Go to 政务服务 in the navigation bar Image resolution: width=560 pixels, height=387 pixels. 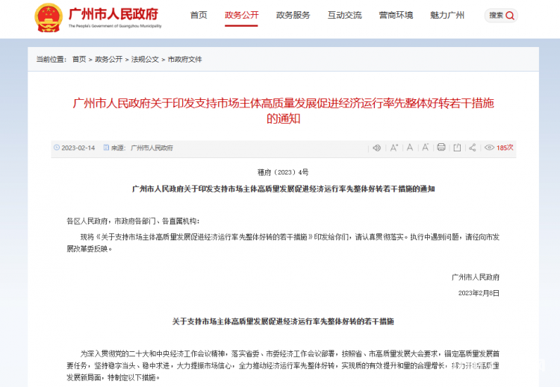click(293, 15)
